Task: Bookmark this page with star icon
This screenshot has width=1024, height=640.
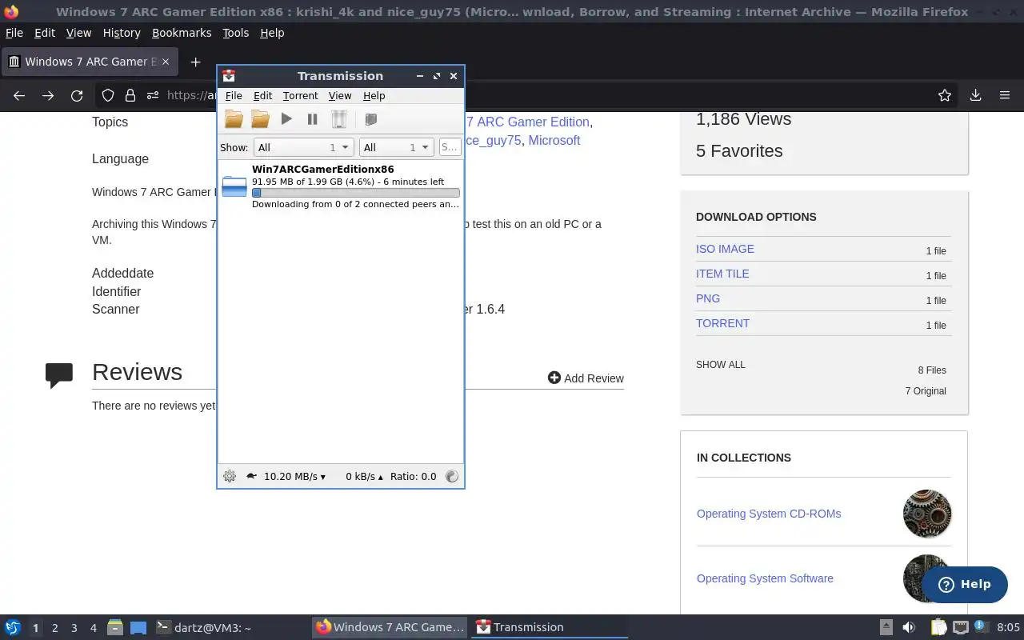Action: 945,95
